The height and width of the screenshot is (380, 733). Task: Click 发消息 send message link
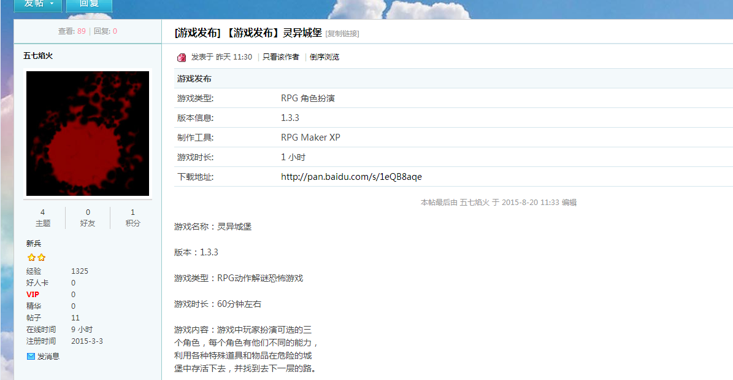coord(48,356)
